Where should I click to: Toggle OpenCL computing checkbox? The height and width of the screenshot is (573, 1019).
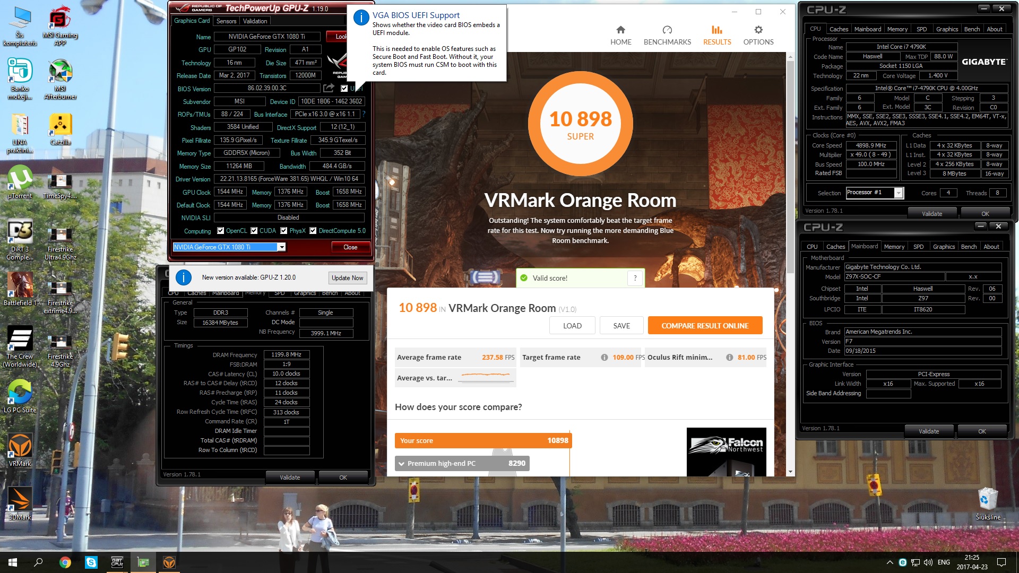click(221, 231)
